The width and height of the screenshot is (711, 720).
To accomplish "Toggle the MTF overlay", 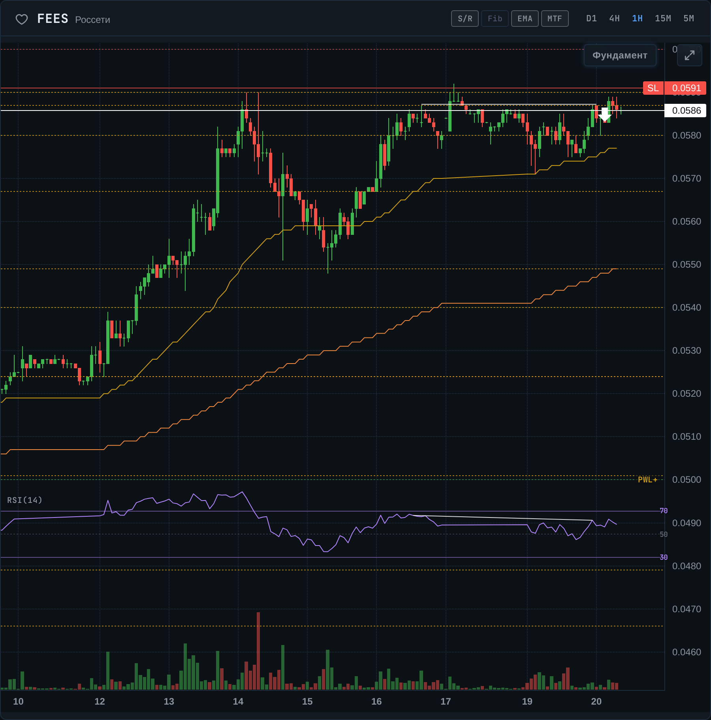I will 555,19.
